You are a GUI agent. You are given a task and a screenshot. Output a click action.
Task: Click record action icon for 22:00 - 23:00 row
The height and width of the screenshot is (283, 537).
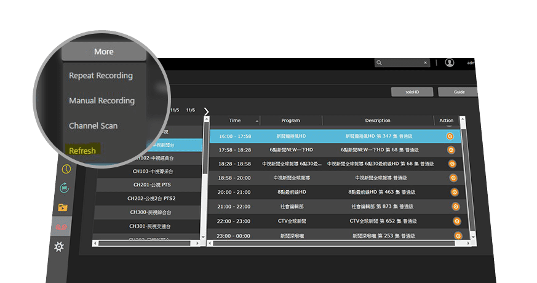[456, 221]
